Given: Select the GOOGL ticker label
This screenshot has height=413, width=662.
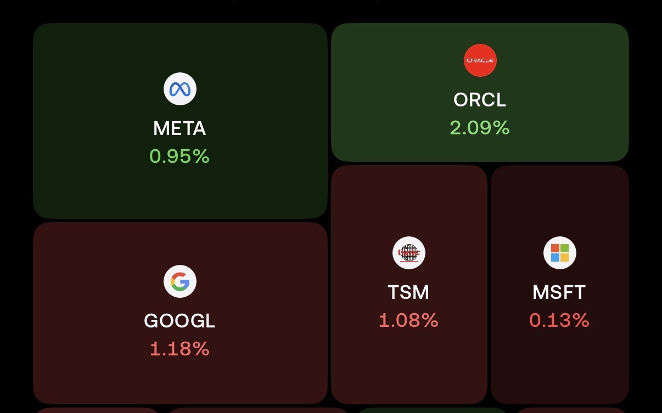Looking at the screenshot, I should (179, 321).
